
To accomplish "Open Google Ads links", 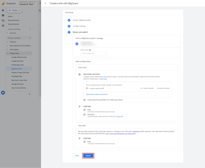I will tap(17, 61).
